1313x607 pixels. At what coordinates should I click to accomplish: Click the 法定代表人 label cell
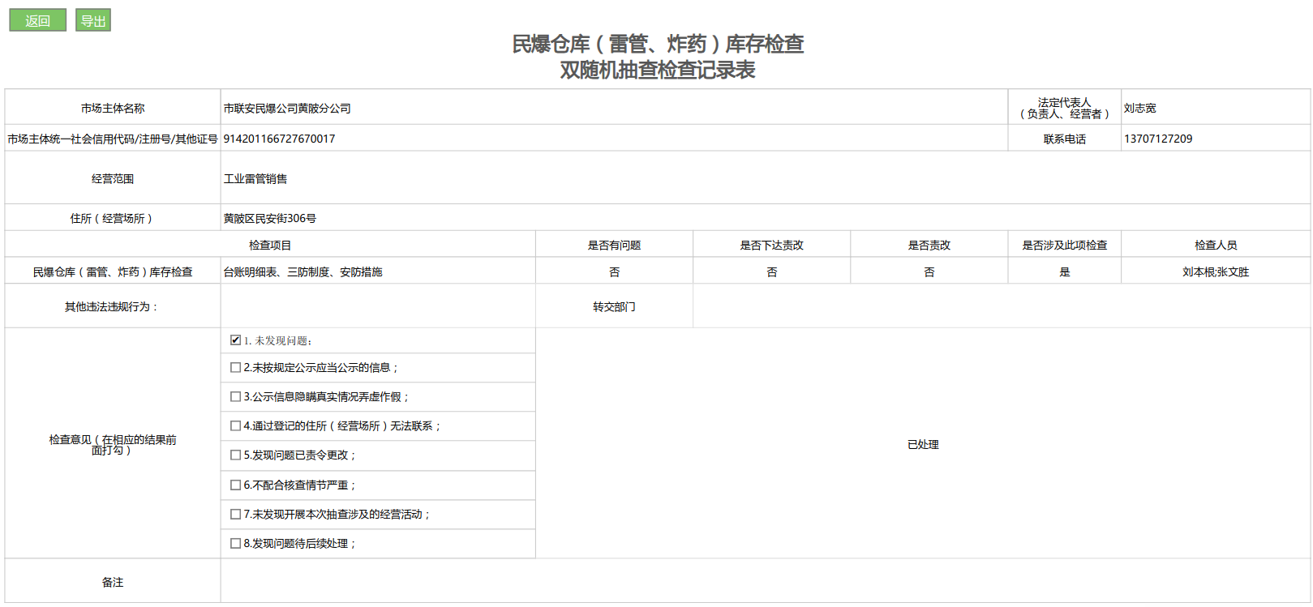(x=1064, y=108)
